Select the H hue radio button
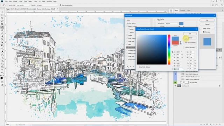 [x=173, y=52]
